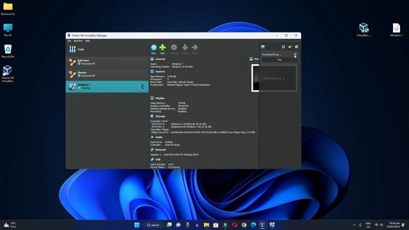Open the File menu
409x230 pixels.
pyautogui.click(x=70, y=41)
